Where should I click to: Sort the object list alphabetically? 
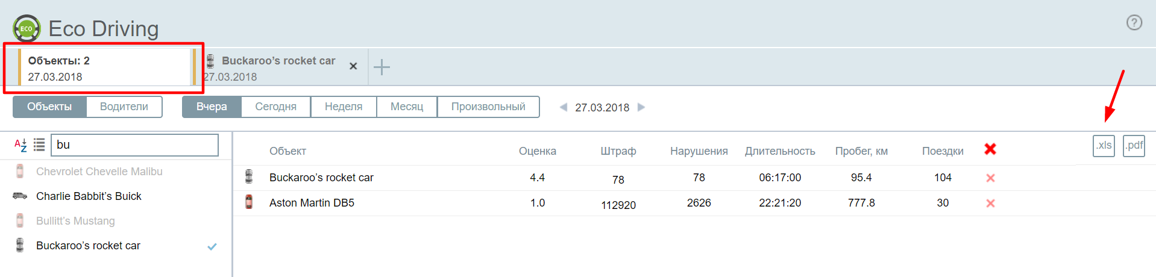pyautogui.click(x=20, y=145)
